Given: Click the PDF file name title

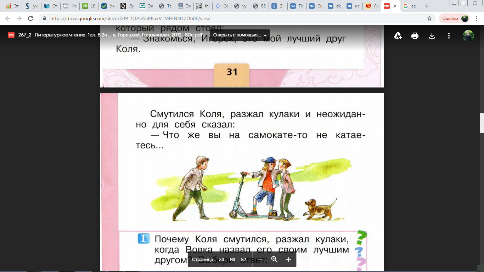Looking at the screenshot, I should tap(110, 35).
